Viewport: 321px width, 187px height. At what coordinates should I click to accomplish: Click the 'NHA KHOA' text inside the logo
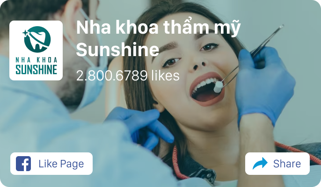click(36, 60)
